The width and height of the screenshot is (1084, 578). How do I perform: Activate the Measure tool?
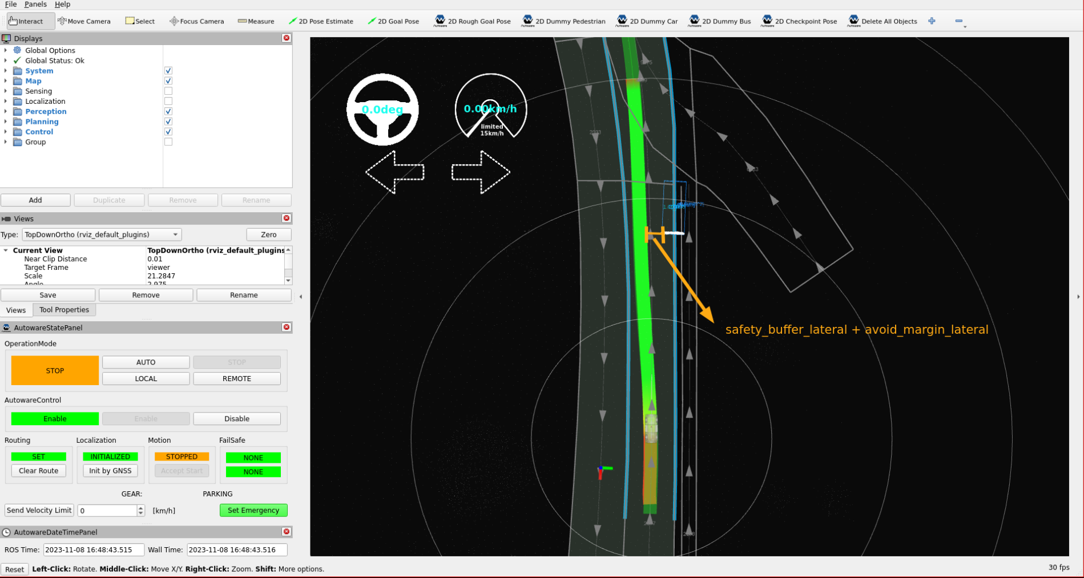(x=256, y=21)
